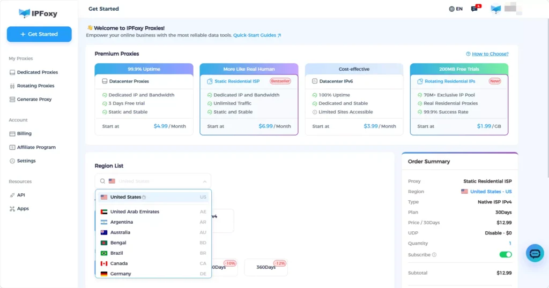
Task: Click the Static Residential ISP icon
Action: pyautogui.click(x=210, y=81)
